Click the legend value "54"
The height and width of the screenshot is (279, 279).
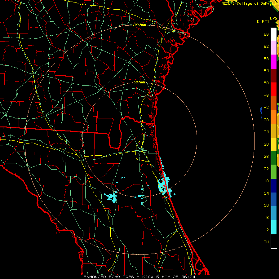point(266,71)
